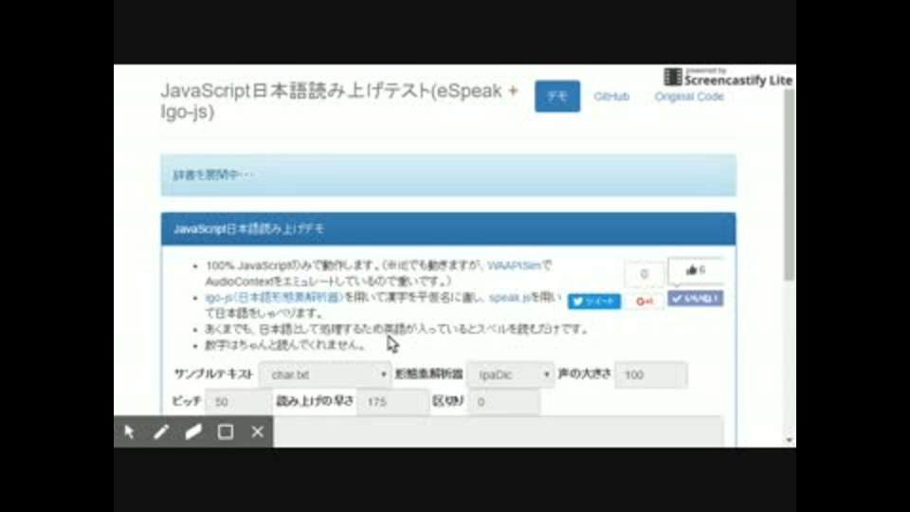Open the IpaDic analyzer dropdown
The width and height of the screenshot is (910, 512).
click(x=511, y=375)
